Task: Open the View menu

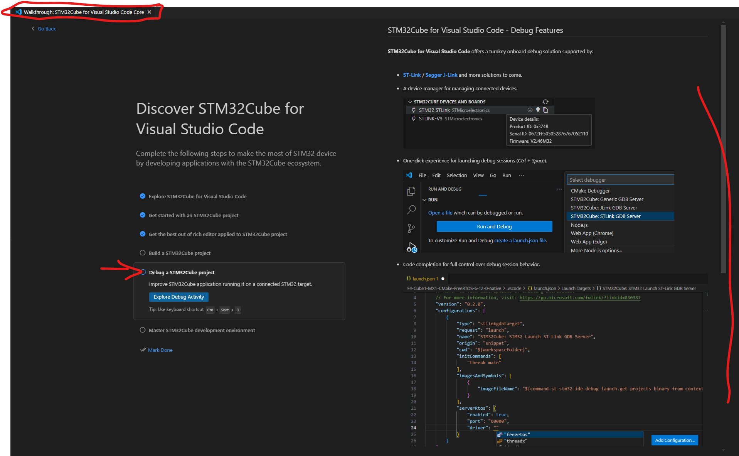Action: click(x=478, y=175)
